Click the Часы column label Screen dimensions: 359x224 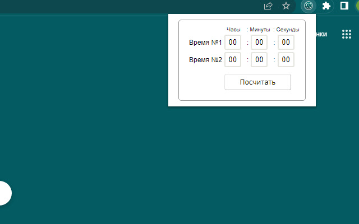(233, 30)
